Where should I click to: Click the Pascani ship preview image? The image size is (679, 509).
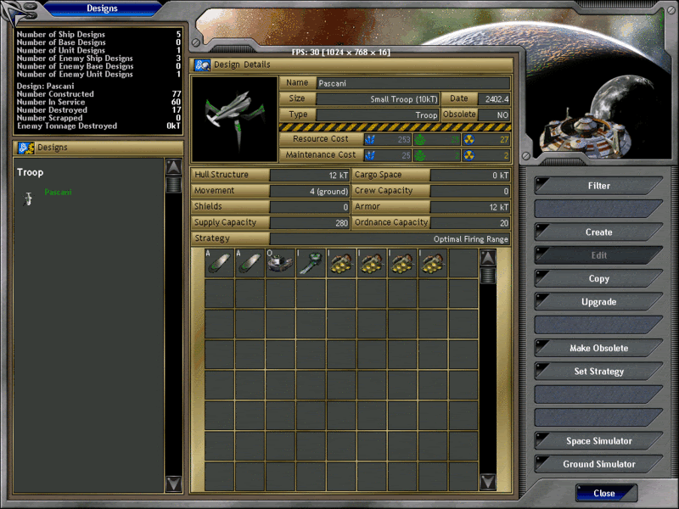point(235,120)
